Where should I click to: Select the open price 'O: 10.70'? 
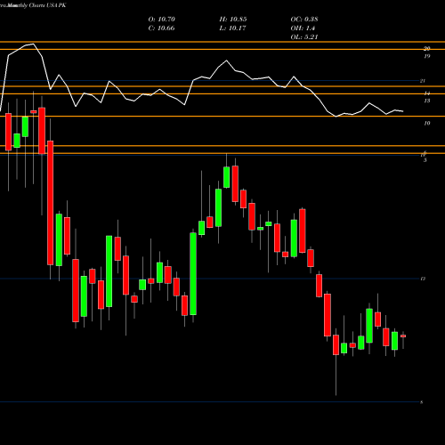[162, 20]
